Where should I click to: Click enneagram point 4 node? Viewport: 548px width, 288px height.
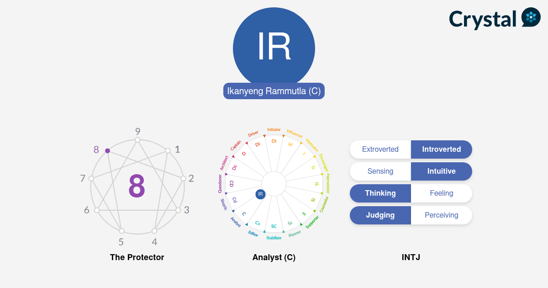[x=154, y=231]
